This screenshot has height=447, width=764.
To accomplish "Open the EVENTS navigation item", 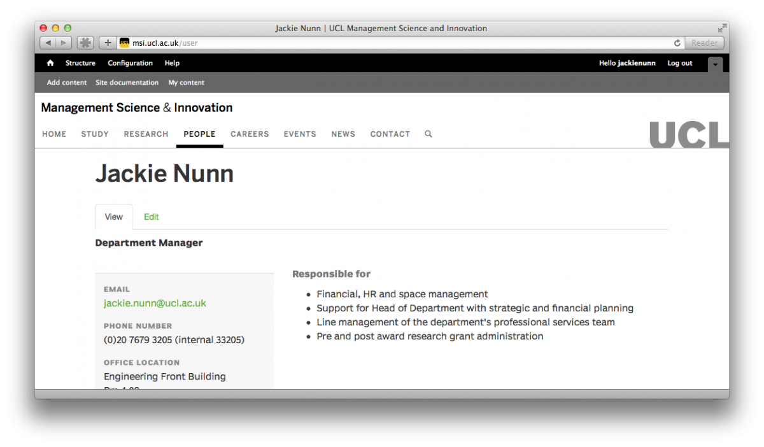I will 300,134.
